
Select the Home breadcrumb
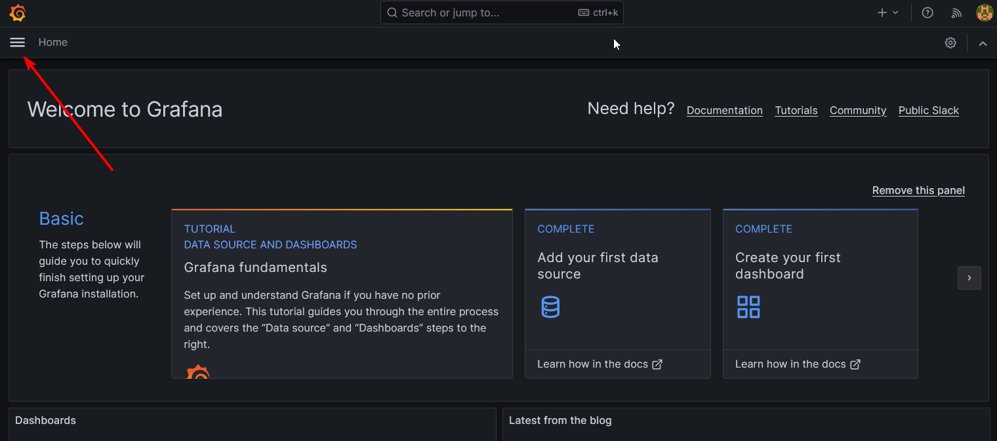coord(53,43)
